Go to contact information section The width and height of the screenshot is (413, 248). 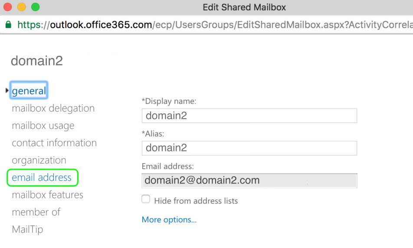pyautogui.click(x=54, y=143)
